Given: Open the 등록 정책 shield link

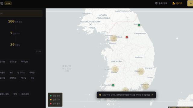Looking at the screenshot, I should (x=161, y=3).
